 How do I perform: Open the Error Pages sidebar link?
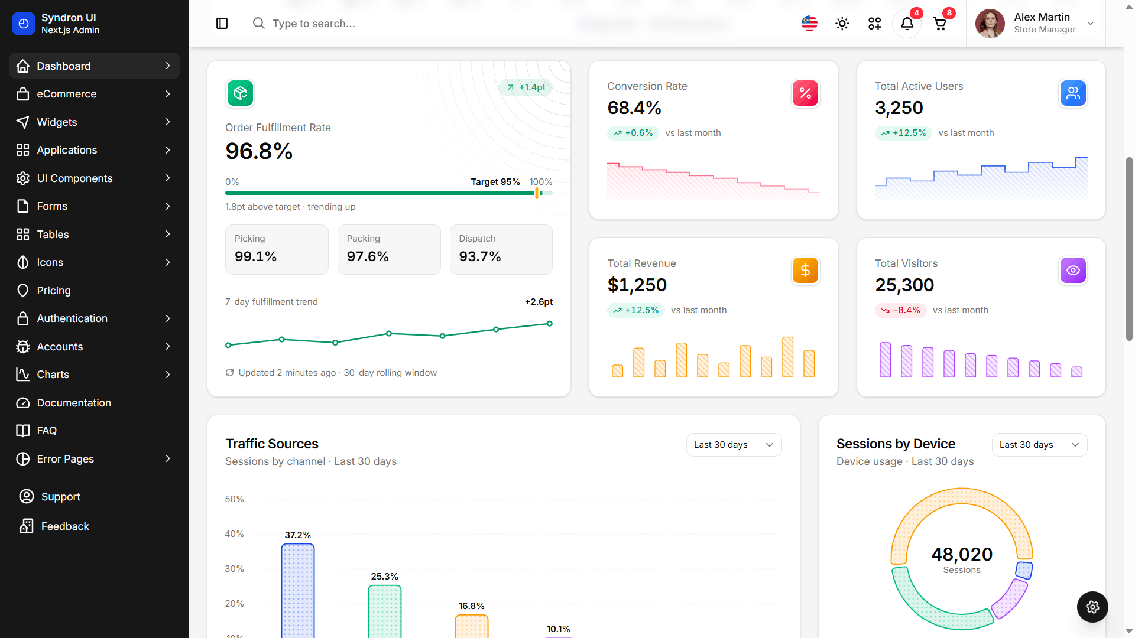pyautogui.click(x=94, y=459)
